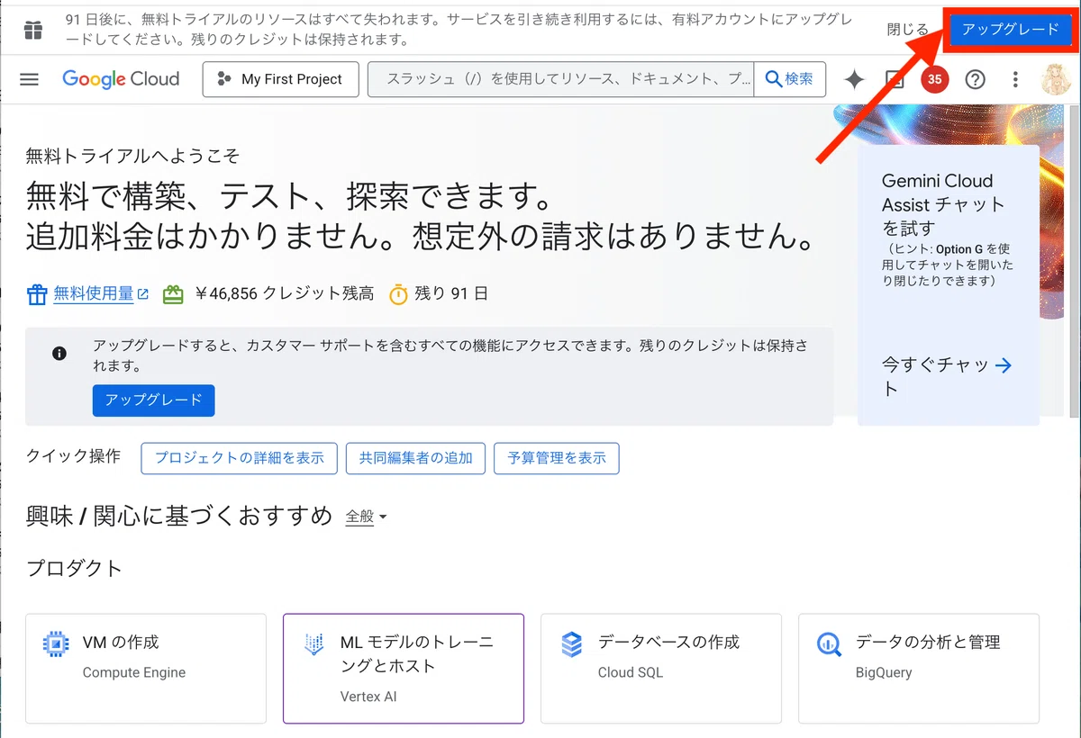
Task: Click the プロダクト section heading
Action: click(74, 568)
